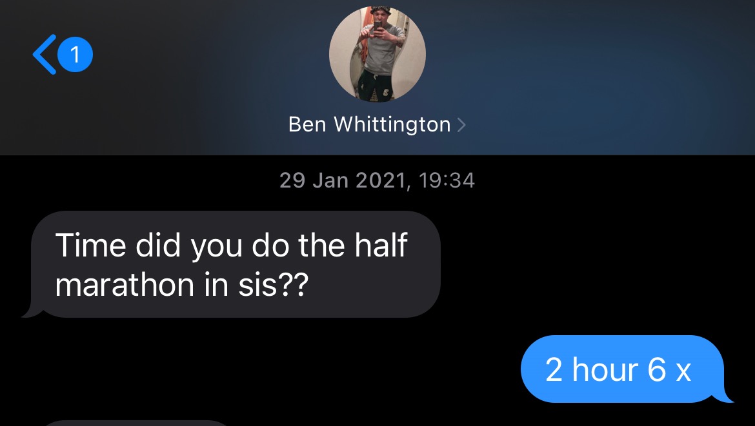Select the blue "2 hour 6 x" bubble

tap(622, 369)
